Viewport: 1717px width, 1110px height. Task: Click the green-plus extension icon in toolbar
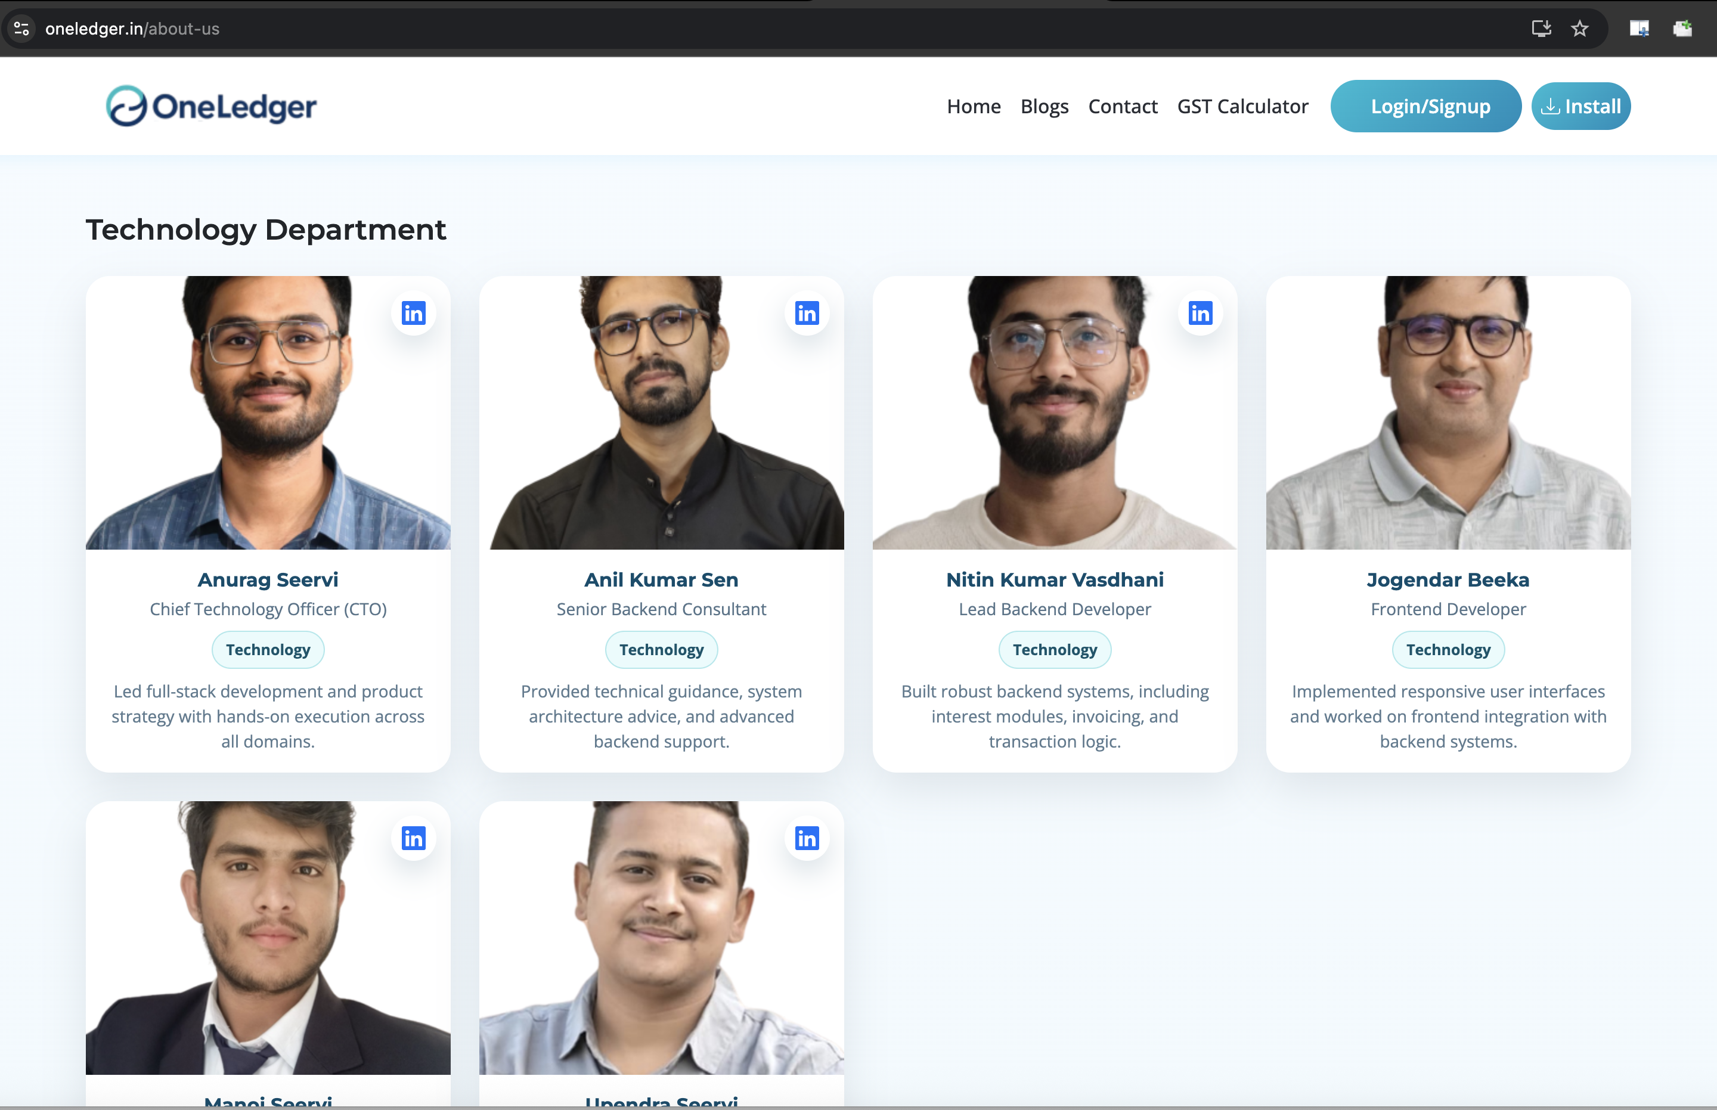1684,28
